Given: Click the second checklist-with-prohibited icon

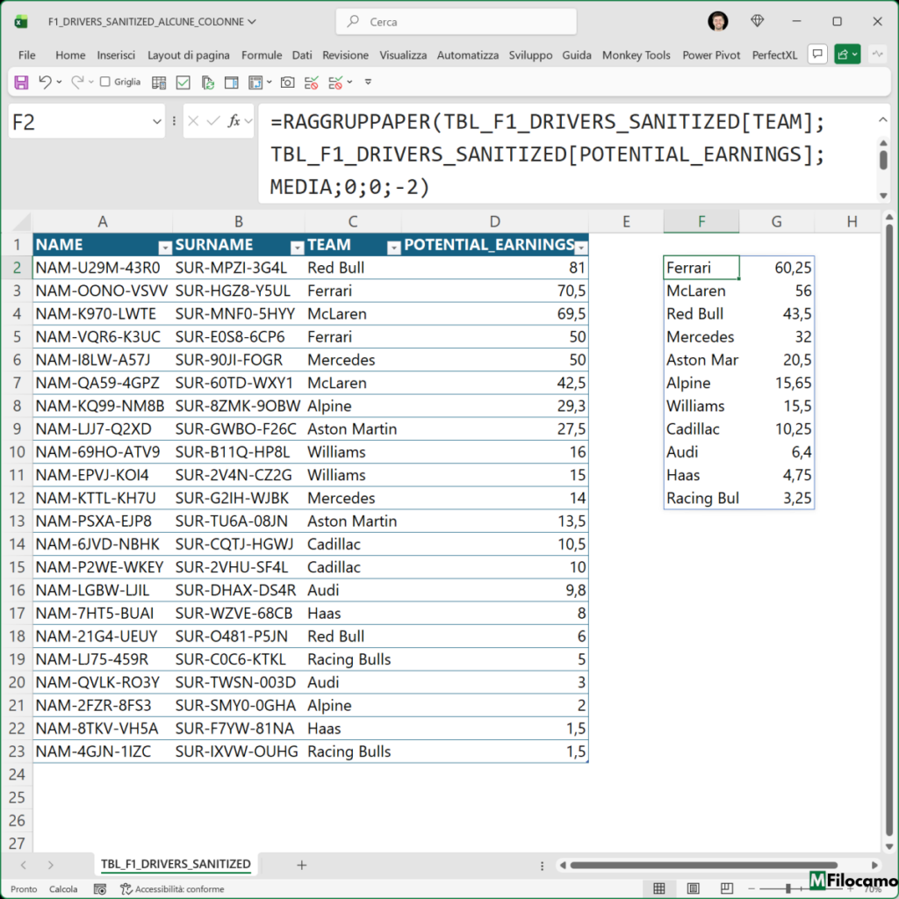Looking at the screenshot, I should pos(335,83).
